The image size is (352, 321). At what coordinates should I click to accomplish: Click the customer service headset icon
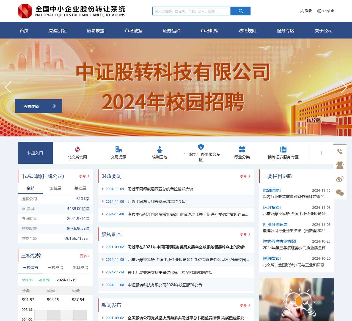340,165
